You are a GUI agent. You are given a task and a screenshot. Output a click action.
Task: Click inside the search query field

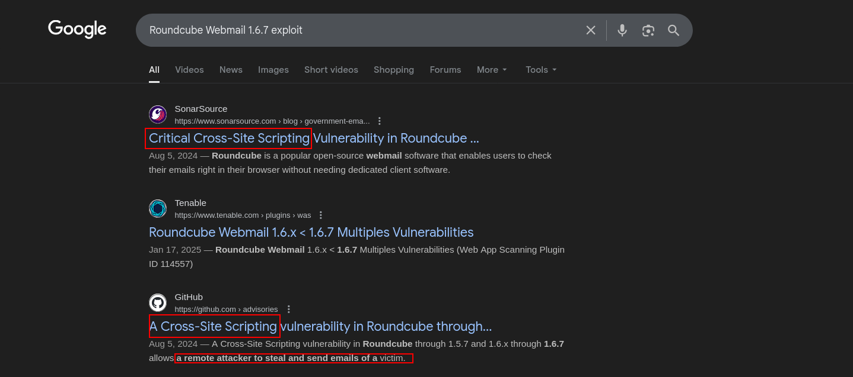click(356, 30)
